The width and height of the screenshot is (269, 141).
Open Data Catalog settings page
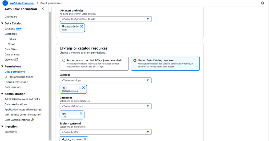pos(17,120)
